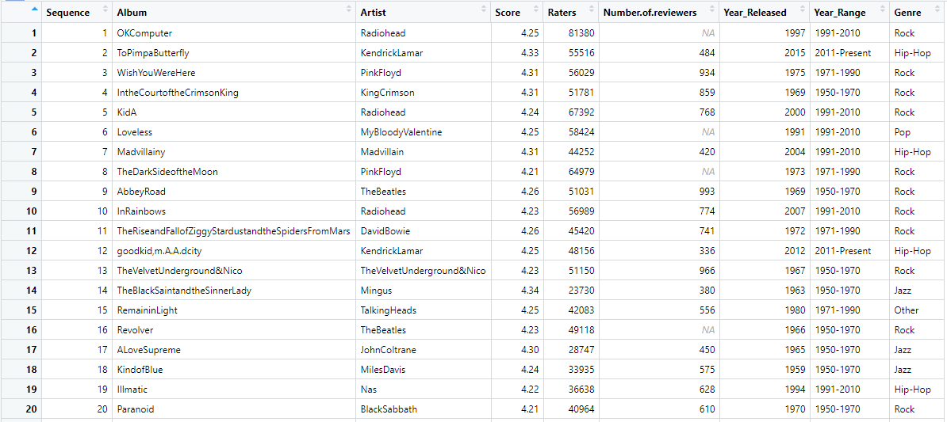Click the KingCrimson artist cell
The image size is (947, 422).
point(423,93)
